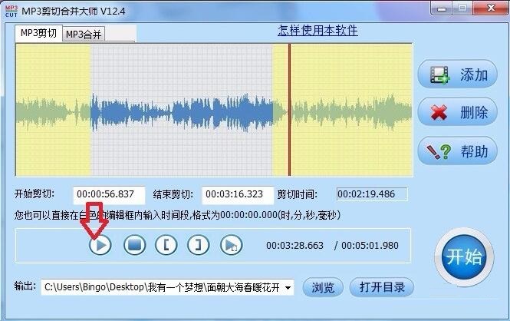
Task: Click the play button in the playback controls
Action: tap(100, 245)
